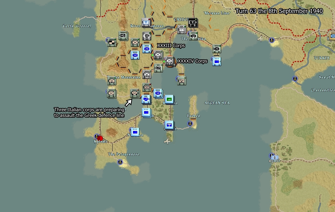Viewport: 335px width, 212px height.
Task: Click the 'TURKEY' map label
Action: coord(322,58)
